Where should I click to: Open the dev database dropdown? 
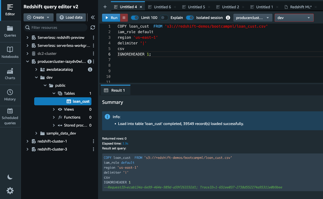tap(294, 18)
